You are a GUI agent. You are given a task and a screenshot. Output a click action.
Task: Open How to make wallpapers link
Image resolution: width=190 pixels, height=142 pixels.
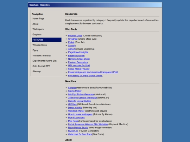click(x=80, y=114)
